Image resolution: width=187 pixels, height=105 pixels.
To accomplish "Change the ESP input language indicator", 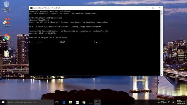I will 173,102.
